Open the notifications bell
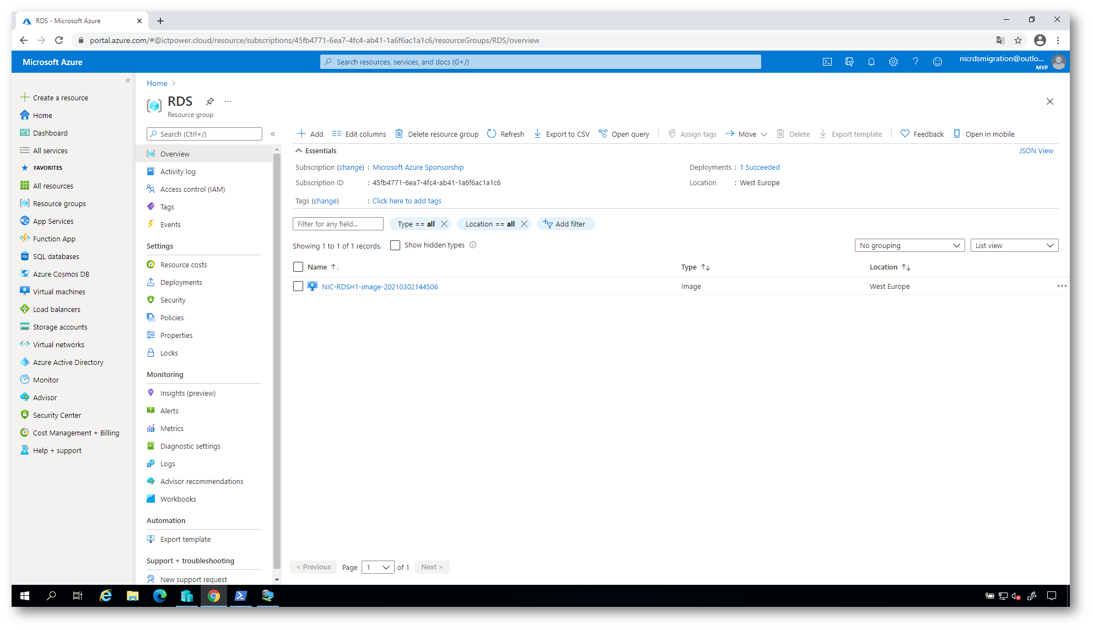1093x630 pixels. coord(871,62)
